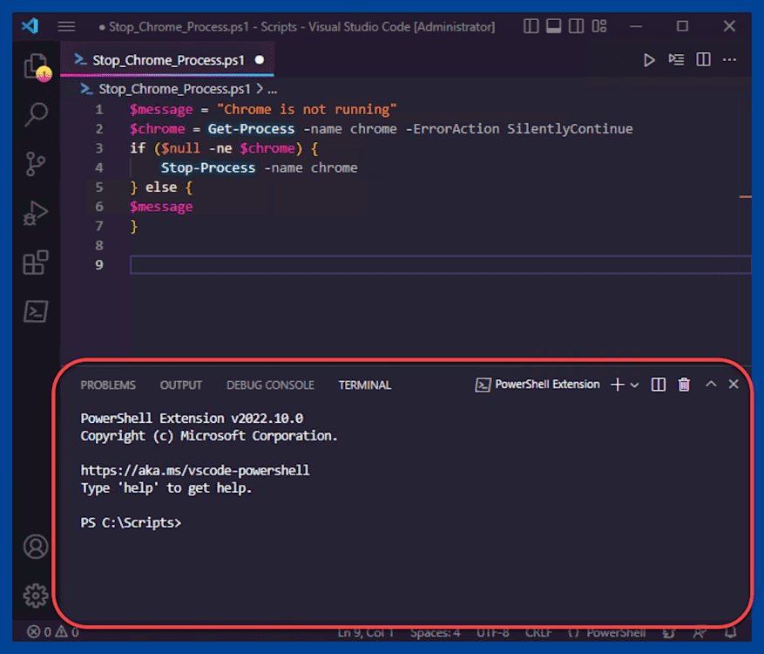Create a new terminal with the plus icon
764x654 pixels.
618,385
